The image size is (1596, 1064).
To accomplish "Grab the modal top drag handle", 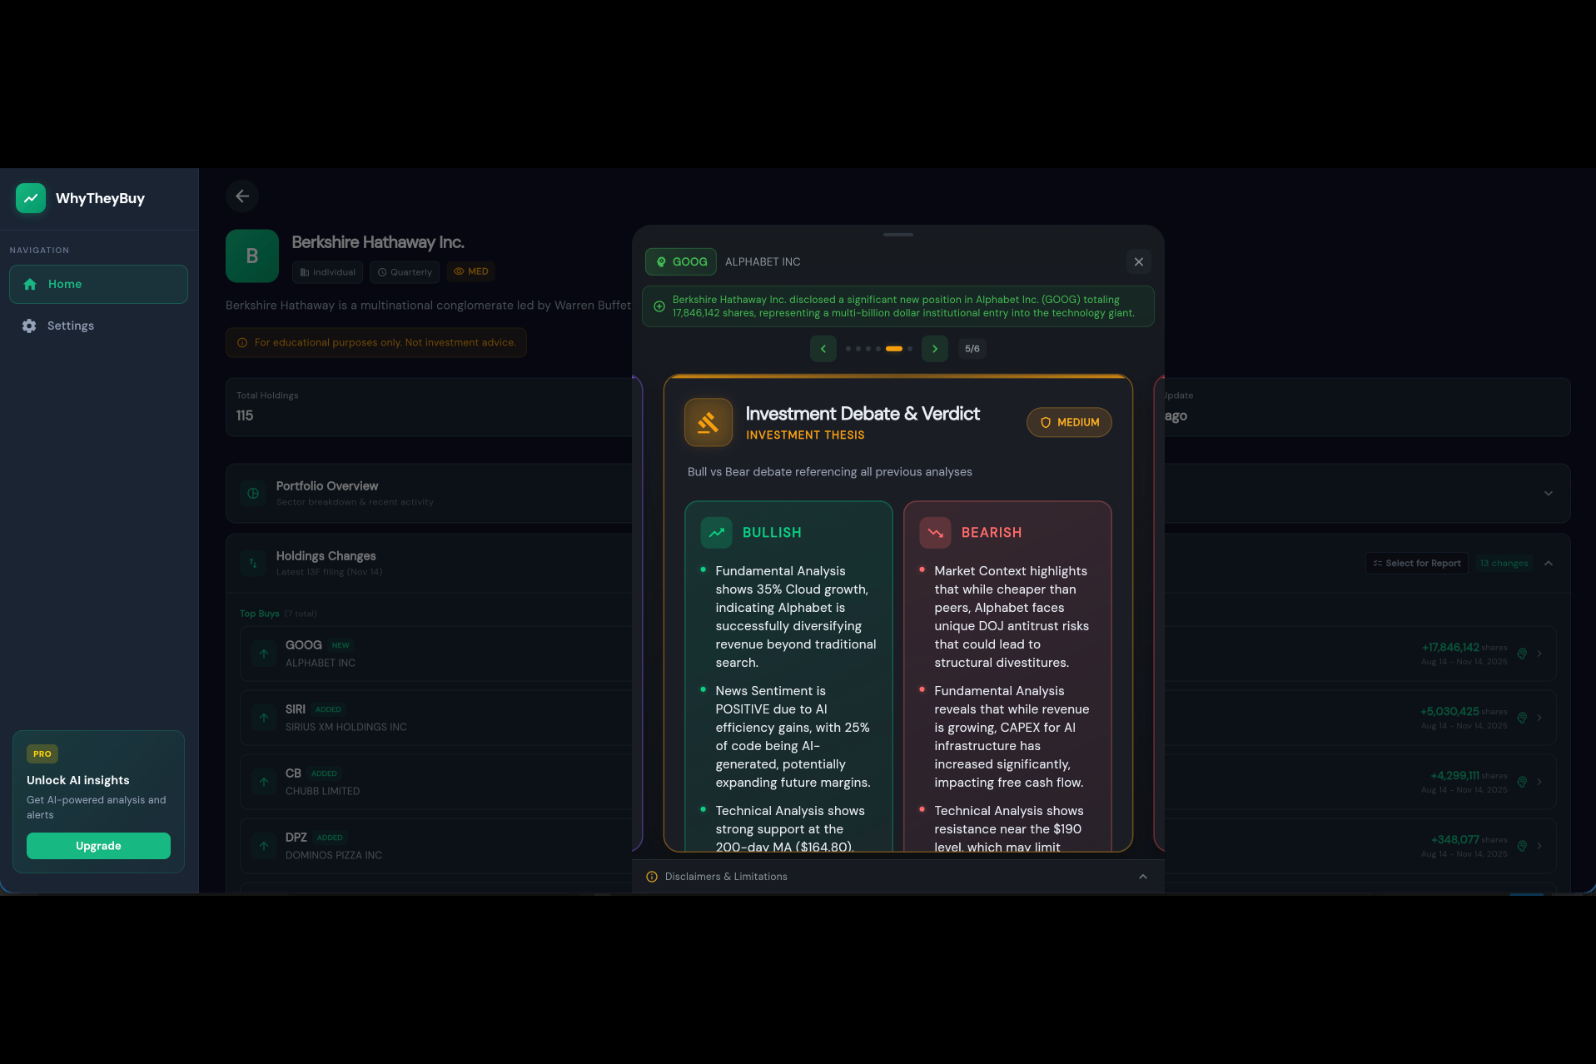I will (x=898, y=235).
